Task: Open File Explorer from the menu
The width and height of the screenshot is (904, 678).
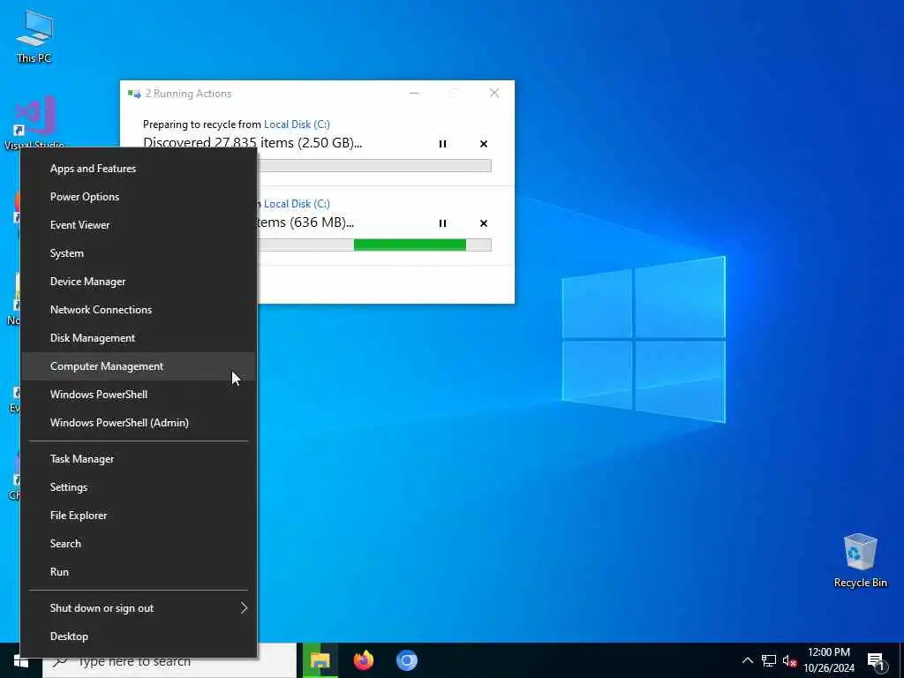Action: pyautogui.click(x=139, y=516)
